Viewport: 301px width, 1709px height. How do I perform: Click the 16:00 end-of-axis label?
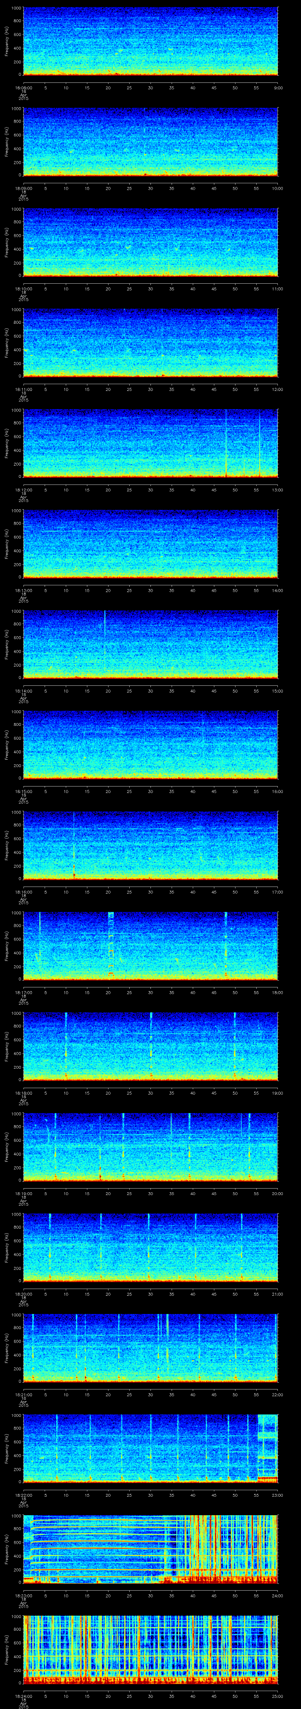tap(278, 791)
